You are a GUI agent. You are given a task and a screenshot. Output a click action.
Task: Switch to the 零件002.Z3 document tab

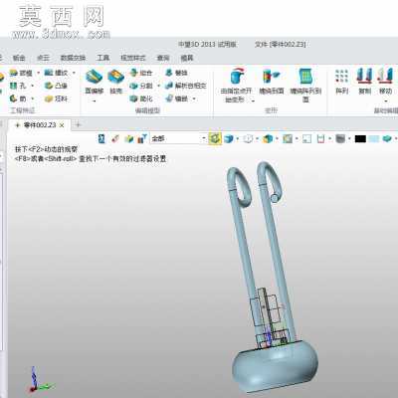[x=40, y=125]
